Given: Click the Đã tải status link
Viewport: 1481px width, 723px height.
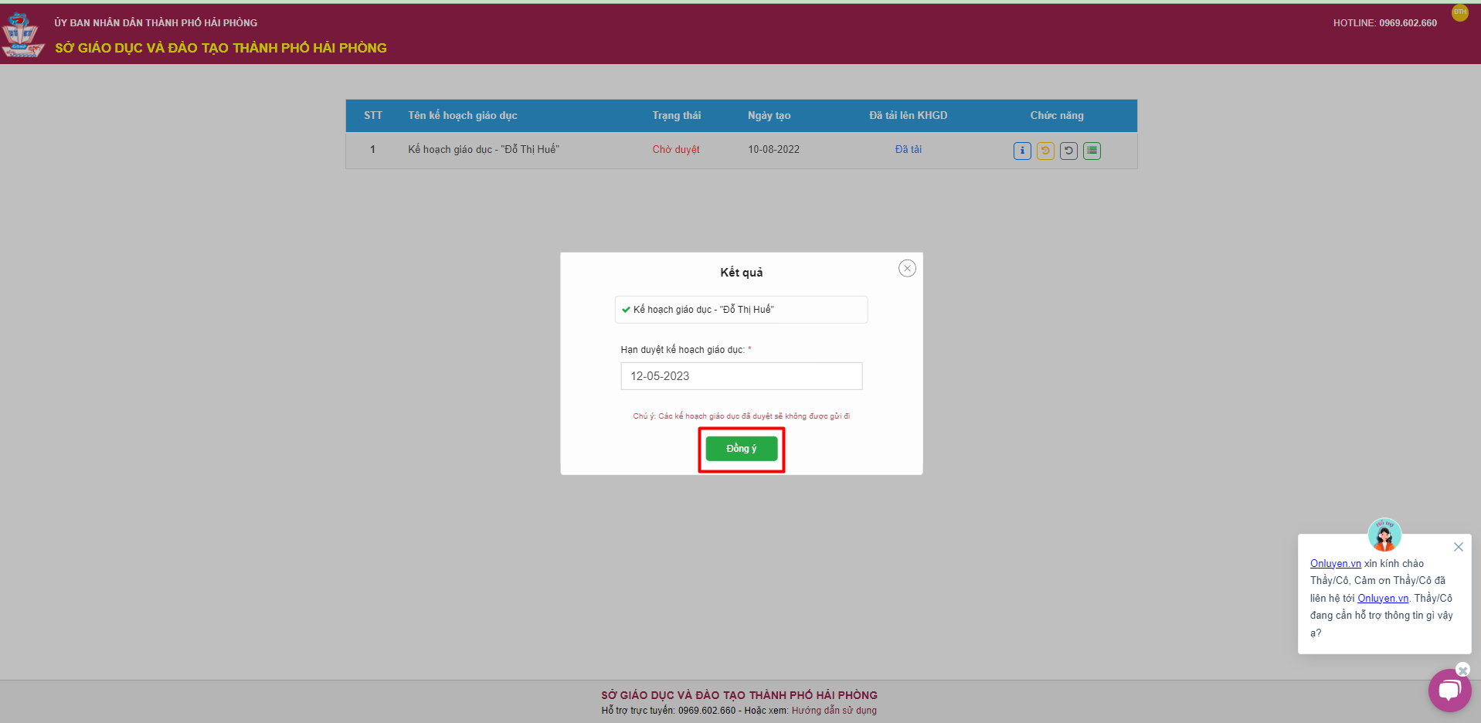Looking at the screenshot, I should coord(908,149).
